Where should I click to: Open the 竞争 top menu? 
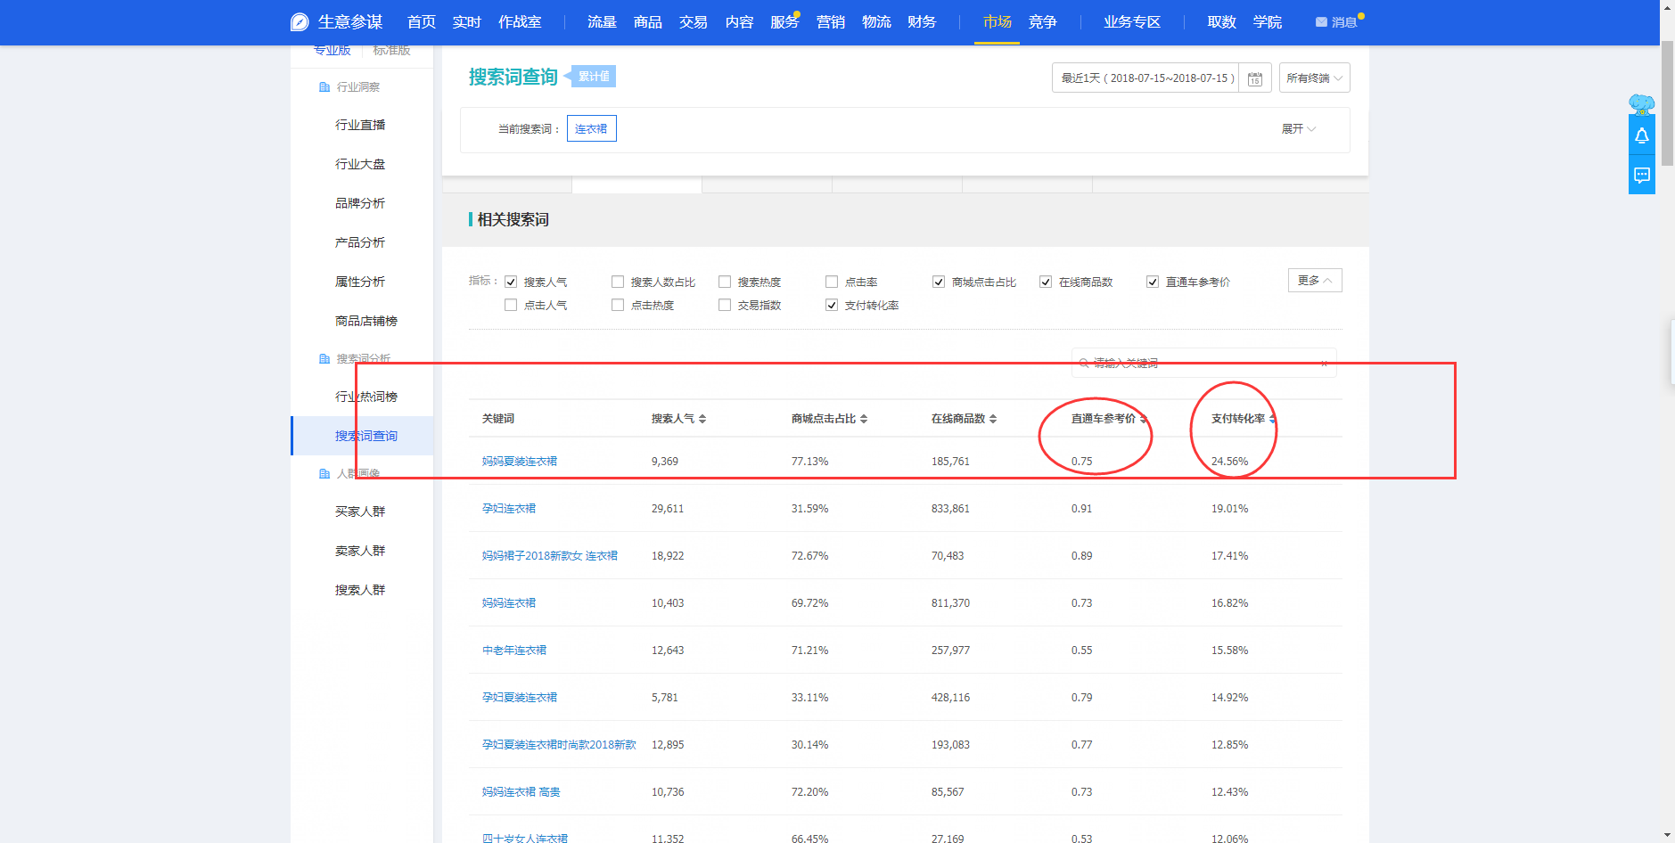tap(1042, 22)
